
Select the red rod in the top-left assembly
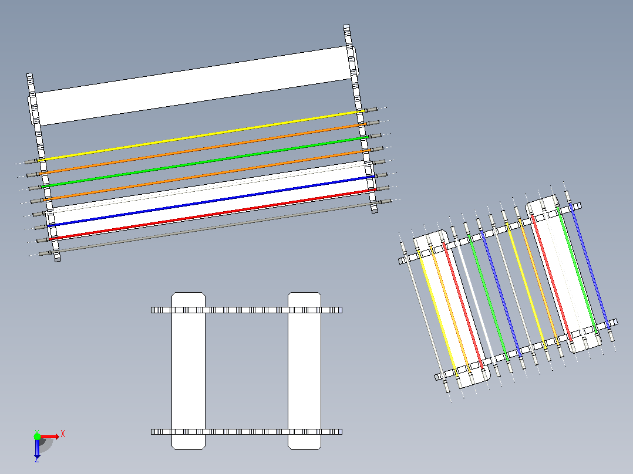pyautogui.click(x=213, y=214)
